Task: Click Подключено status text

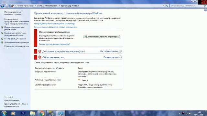Action: click(x=111, y=57)
